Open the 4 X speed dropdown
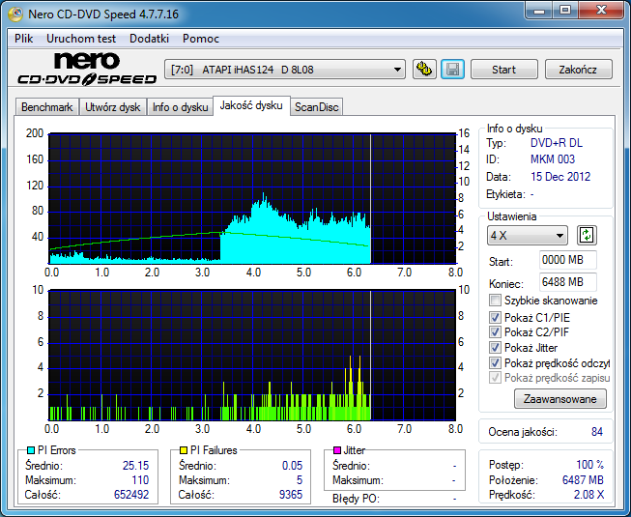Image resolution: width=631 pixels, height=517 pixels. [x=528, y=236]
